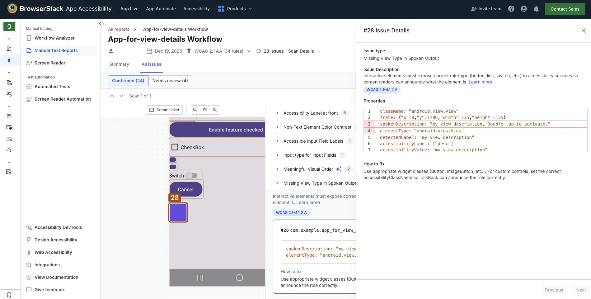Go to previous scan with up arrow
Viewport: 591px width, 299px height.
(112, 96)
